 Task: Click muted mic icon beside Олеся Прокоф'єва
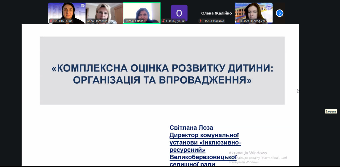[238, 21]
